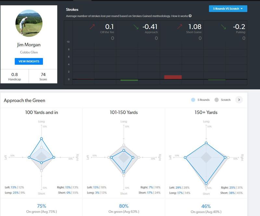Image resolution: width=260 pixels, height=216 pixels.
Task: Click the Jim Morgan name
Action: click(29, 45)
